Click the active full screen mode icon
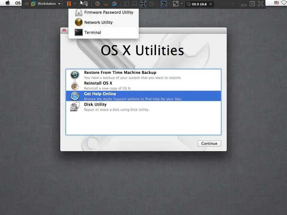This screenshot has width=287, height=215. point(143,4)
